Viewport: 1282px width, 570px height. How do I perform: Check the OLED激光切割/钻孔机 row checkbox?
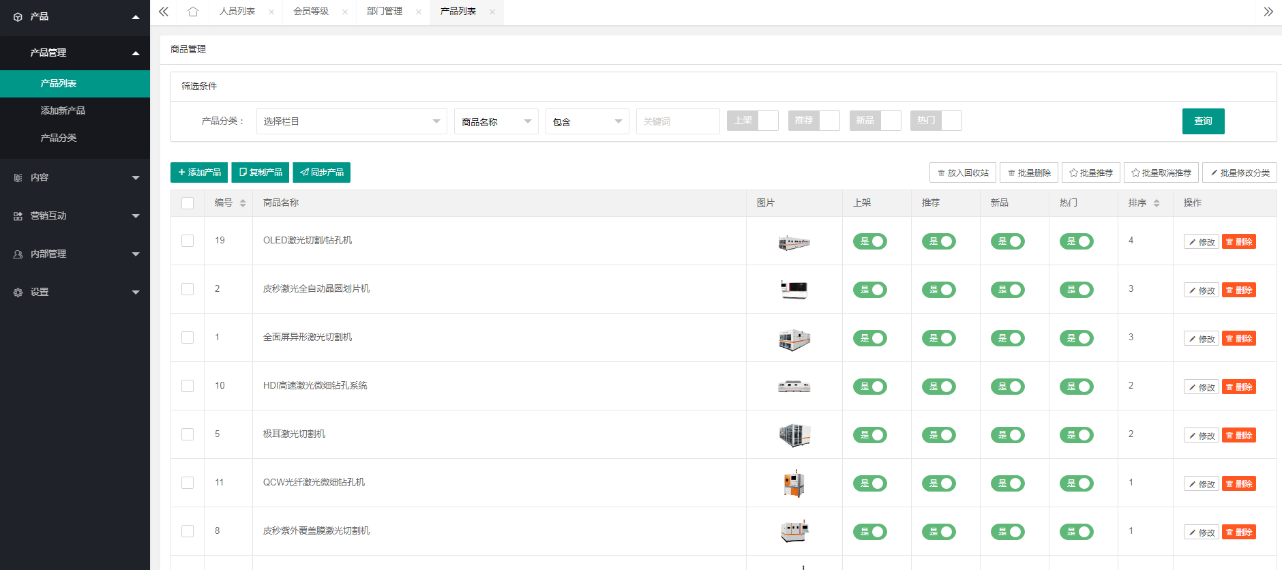click(x=188, y=241)
